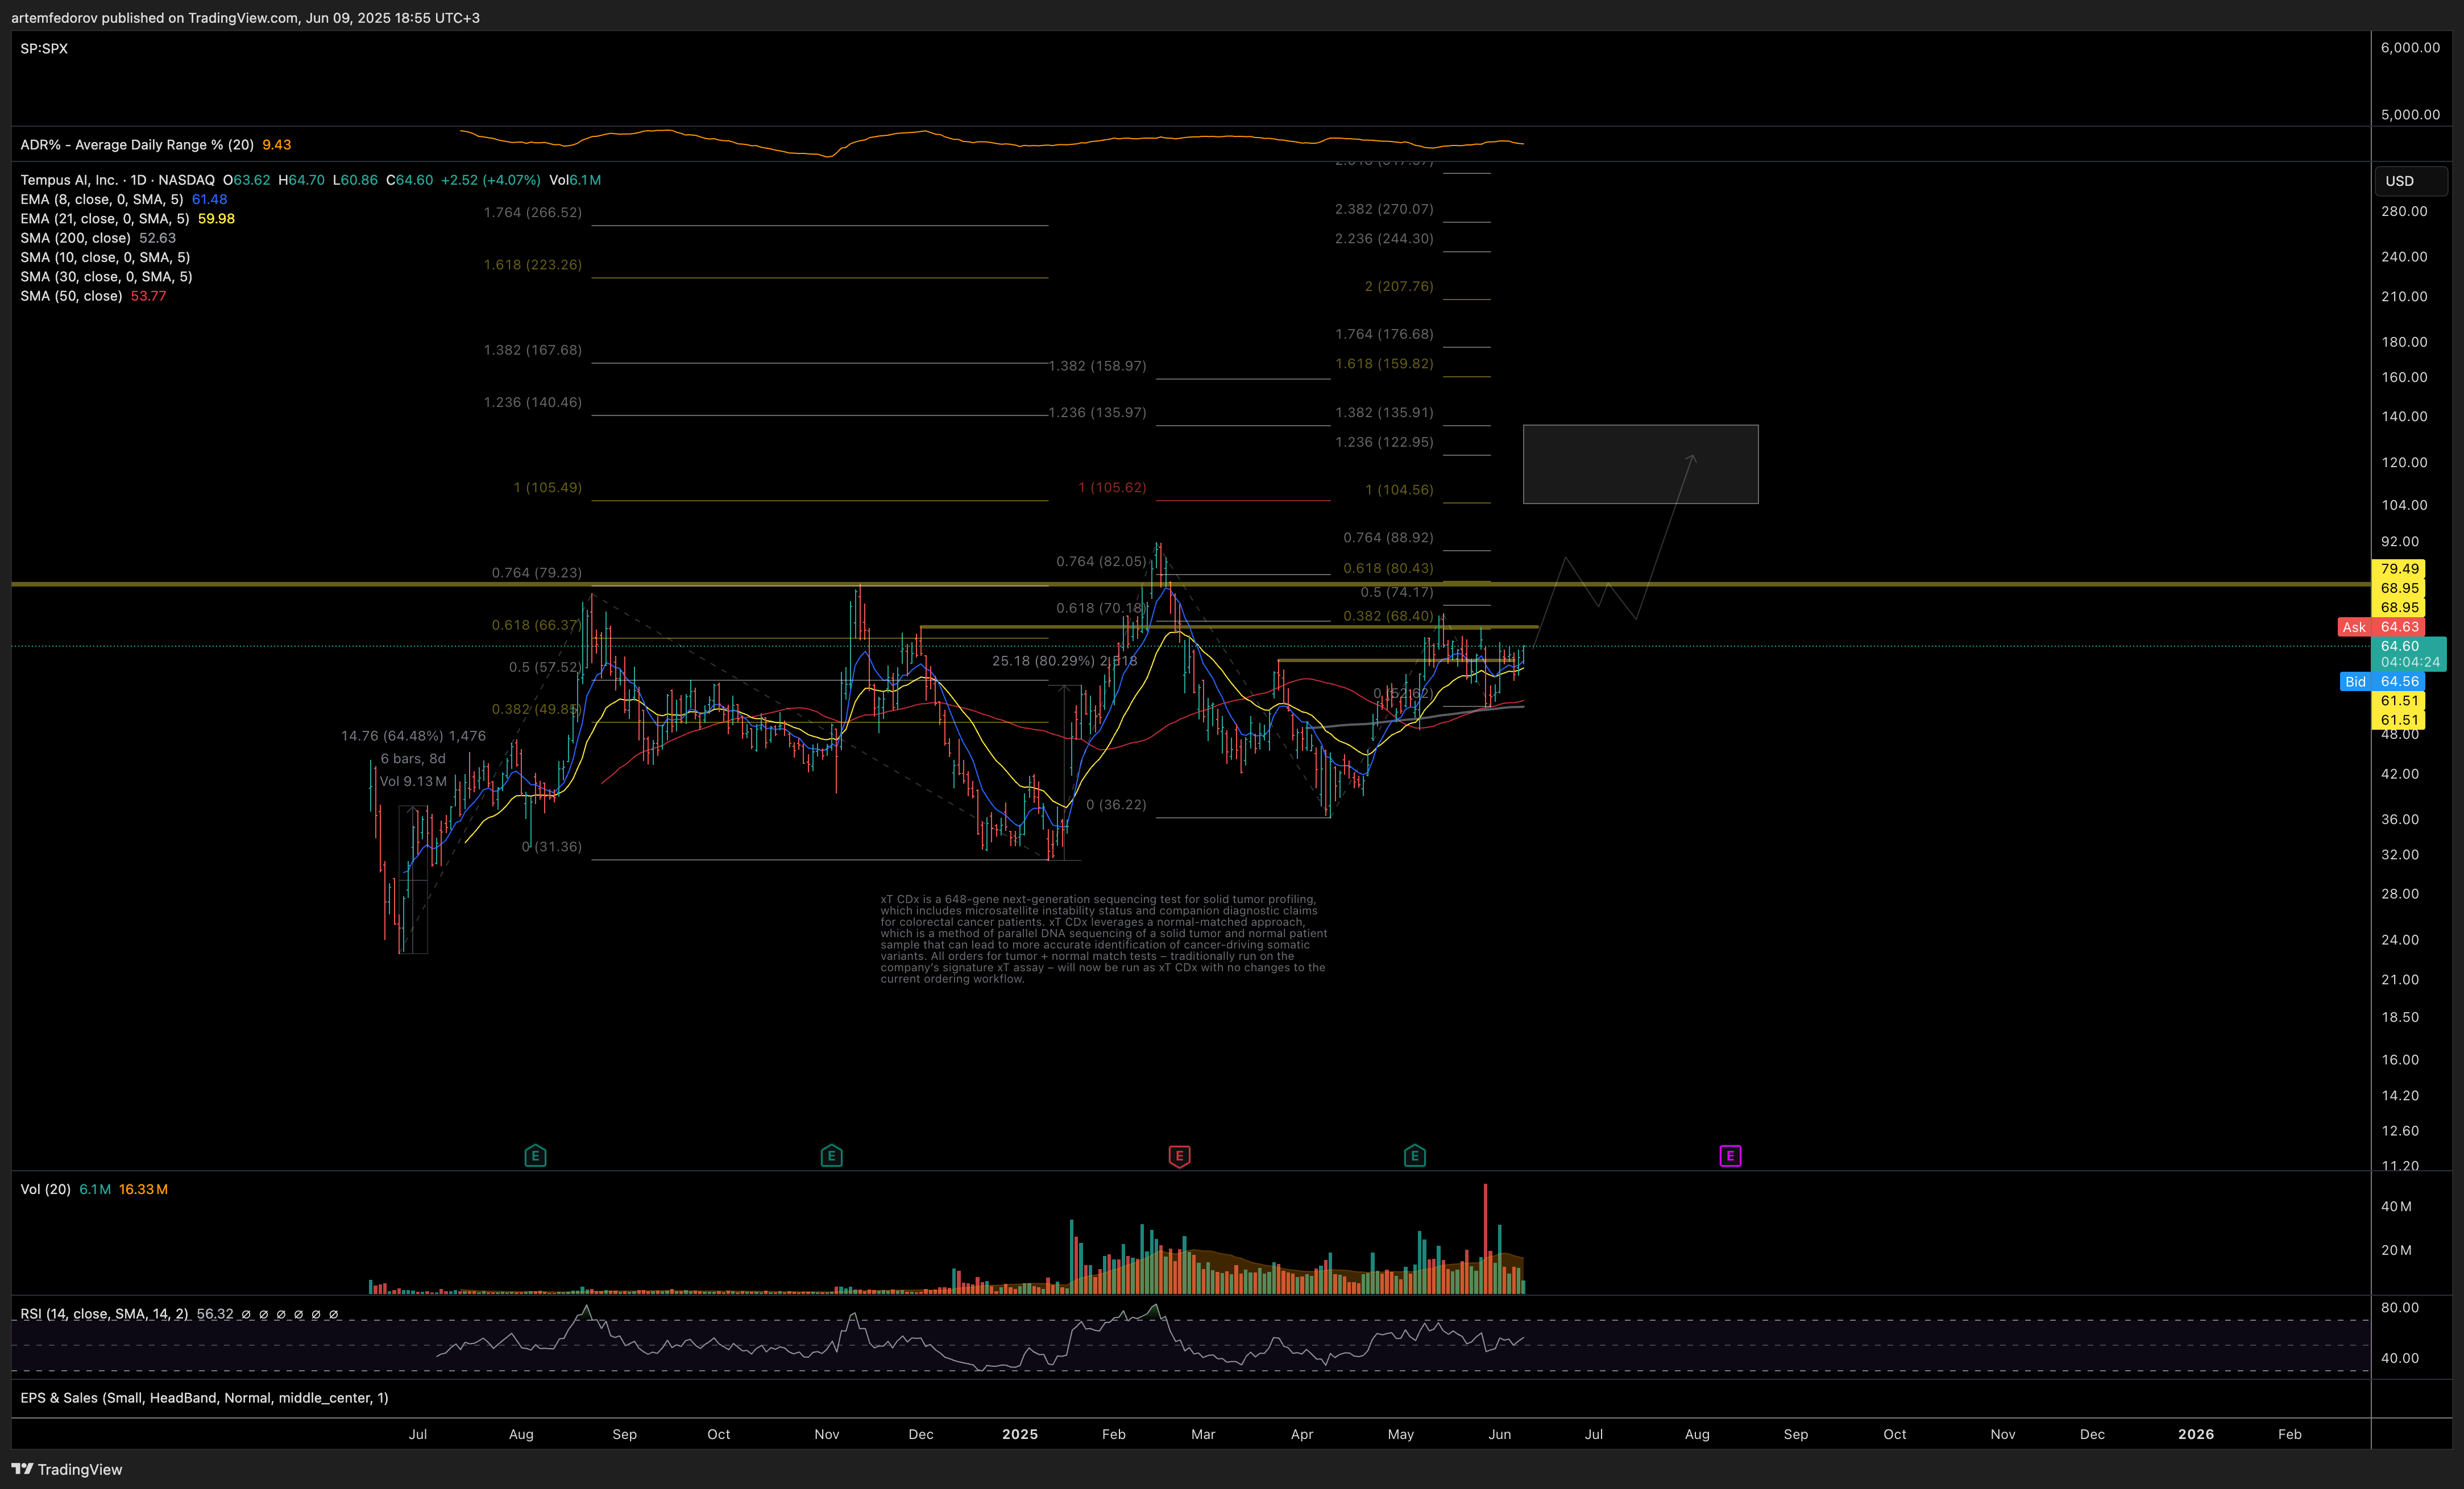Screen dimensions: 2464x1489
Task: Click the 14.76 (64.48%) price range measurement
Action: click(x=413, y=737)
